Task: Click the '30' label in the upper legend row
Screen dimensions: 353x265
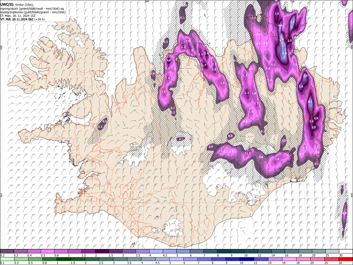Action: pos(341,255)
